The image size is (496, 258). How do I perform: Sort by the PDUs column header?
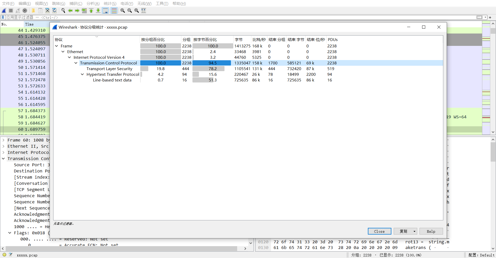[333, 39]
